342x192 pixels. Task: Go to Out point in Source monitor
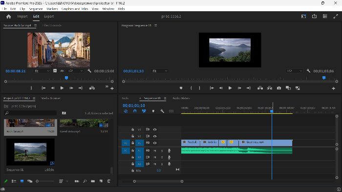81,88
